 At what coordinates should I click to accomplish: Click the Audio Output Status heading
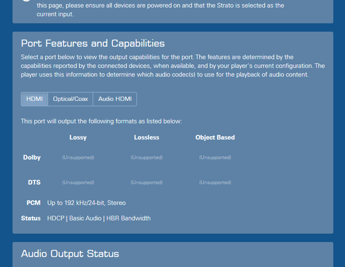pos(70,254)
